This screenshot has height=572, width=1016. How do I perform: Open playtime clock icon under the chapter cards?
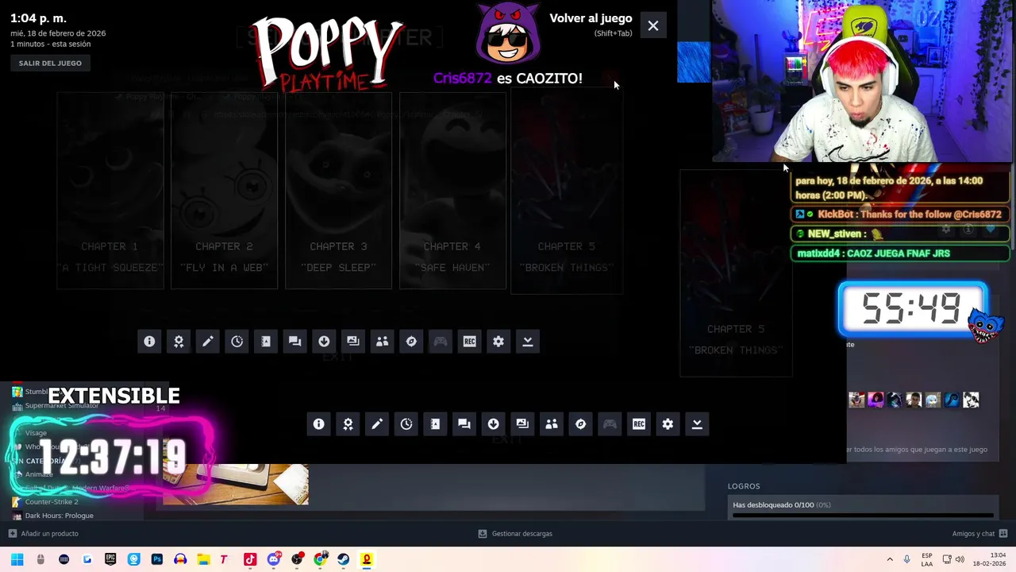coord(237,342)
